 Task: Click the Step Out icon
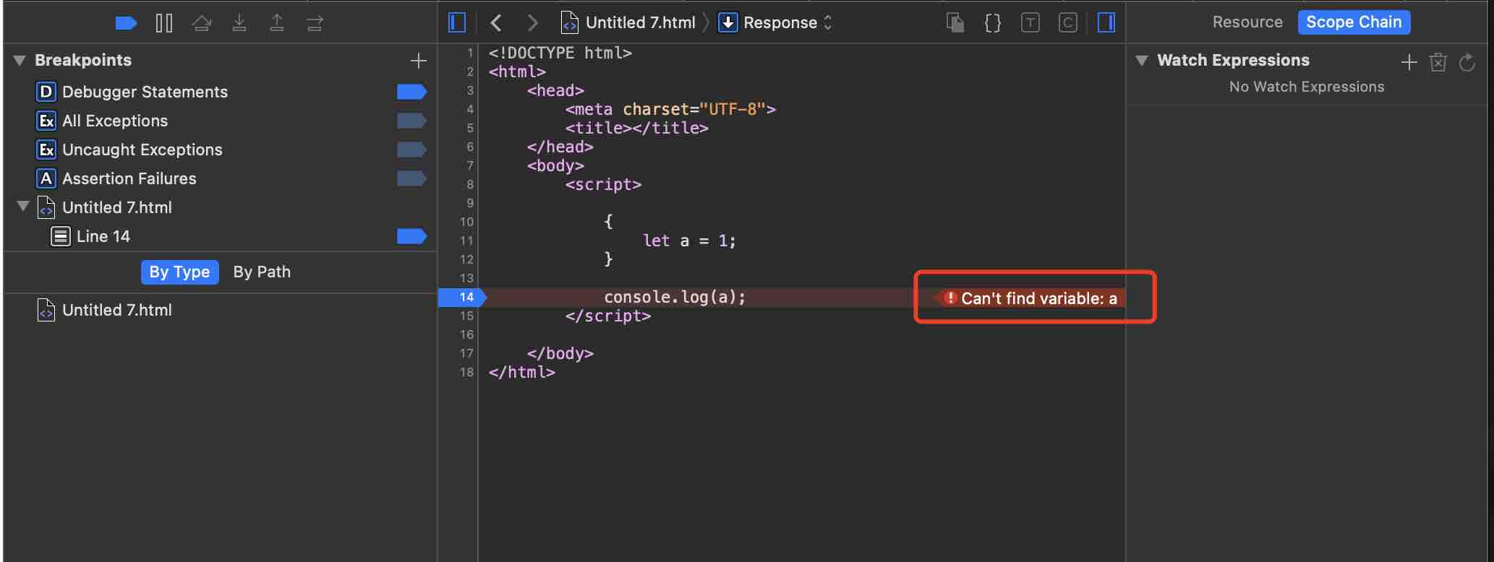click(x=277, y=24)
